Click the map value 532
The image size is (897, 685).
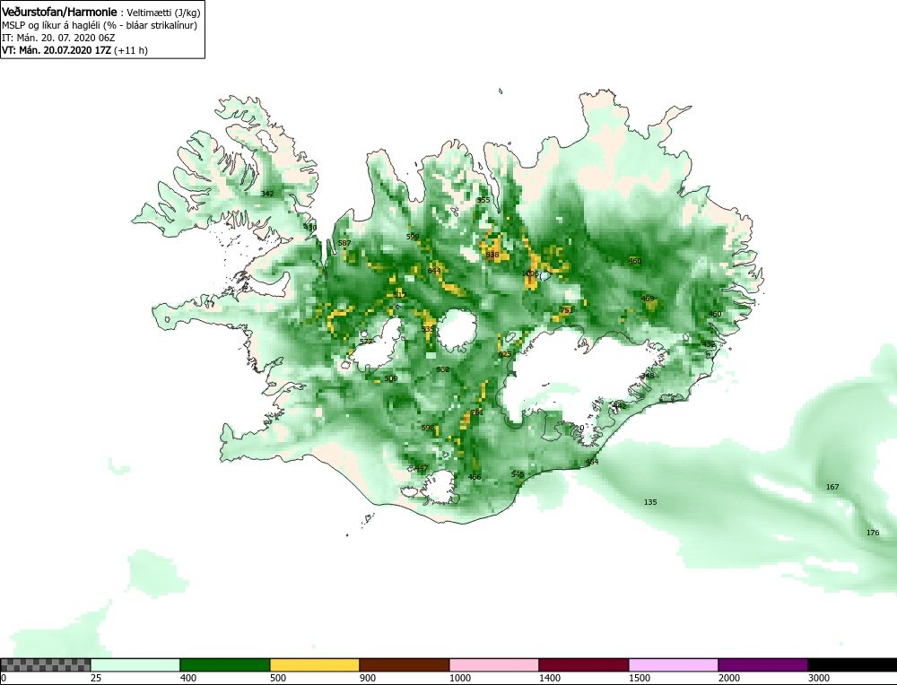[x=443, y=370]
